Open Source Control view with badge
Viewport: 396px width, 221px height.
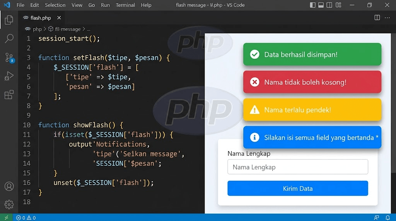coord(10,58)
